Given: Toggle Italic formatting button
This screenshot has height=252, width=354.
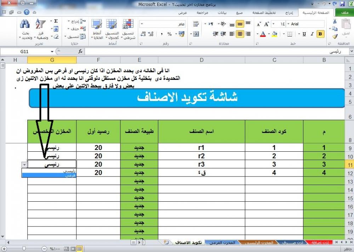Looking at the screenshot, I should click(x=312, y=34).
